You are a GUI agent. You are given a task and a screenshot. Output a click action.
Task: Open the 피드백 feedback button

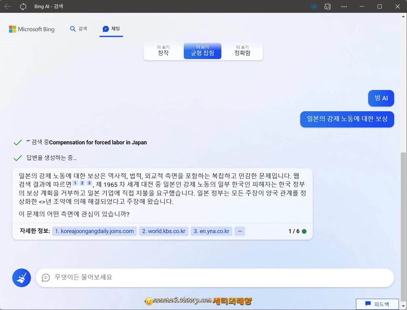[x=377, y=304]
